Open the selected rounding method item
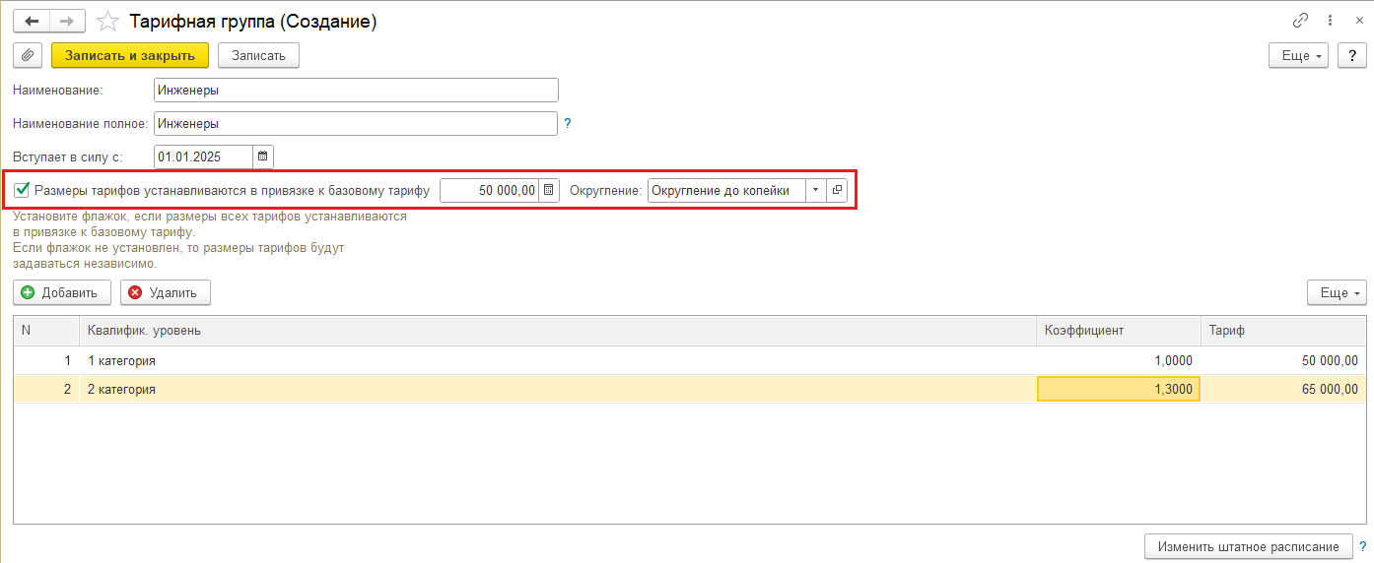 [837, 190]
